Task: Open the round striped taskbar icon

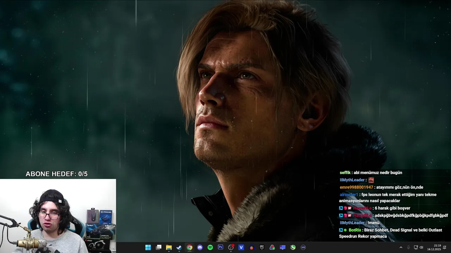Action: point(303,247)
